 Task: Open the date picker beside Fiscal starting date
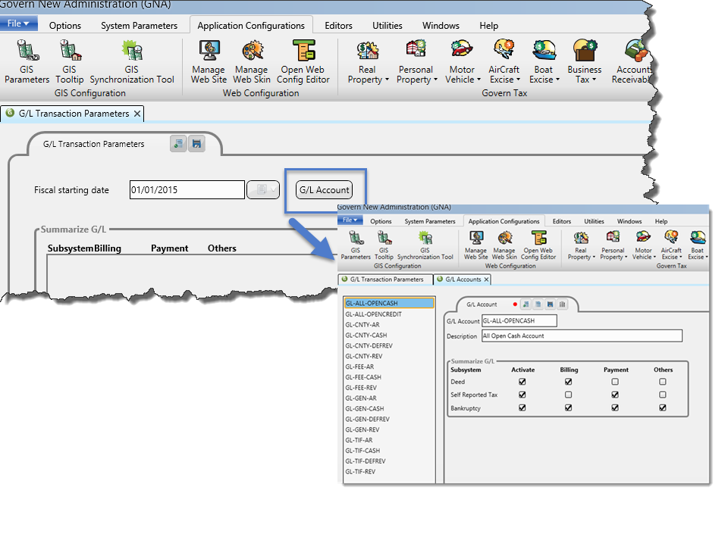point(263,189)
